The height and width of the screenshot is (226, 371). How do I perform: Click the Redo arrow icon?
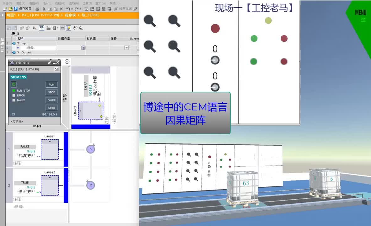pos(77,9)
